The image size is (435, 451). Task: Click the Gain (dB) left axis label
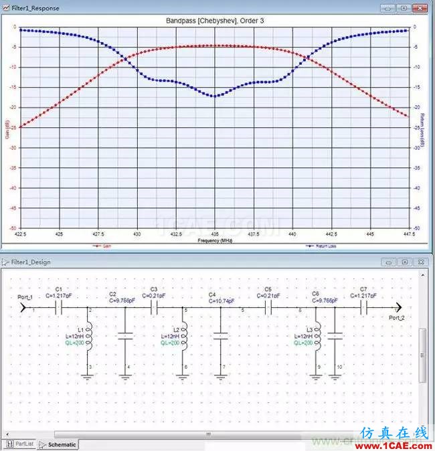(x=7, y=129)
